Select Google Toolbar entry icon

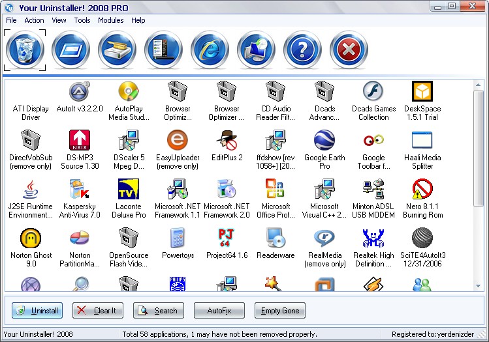(x=373, y=140)
